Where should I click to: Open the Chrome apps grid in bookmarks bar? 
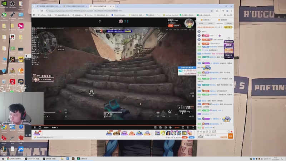(x=34, y=15)
